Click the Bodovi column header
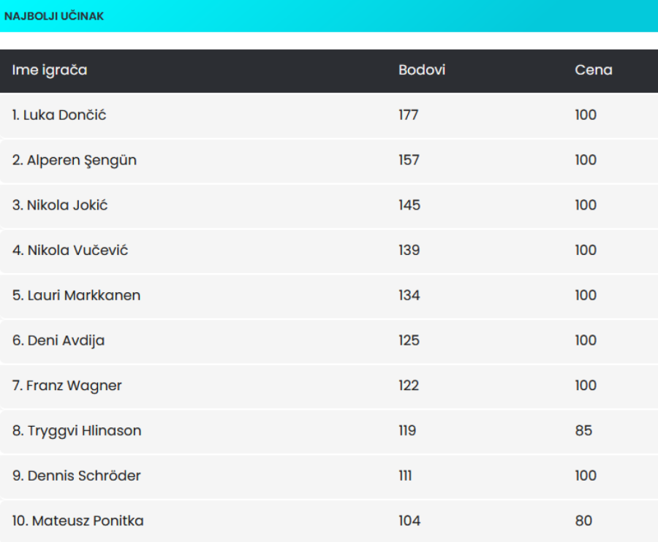 click(422, 70)
